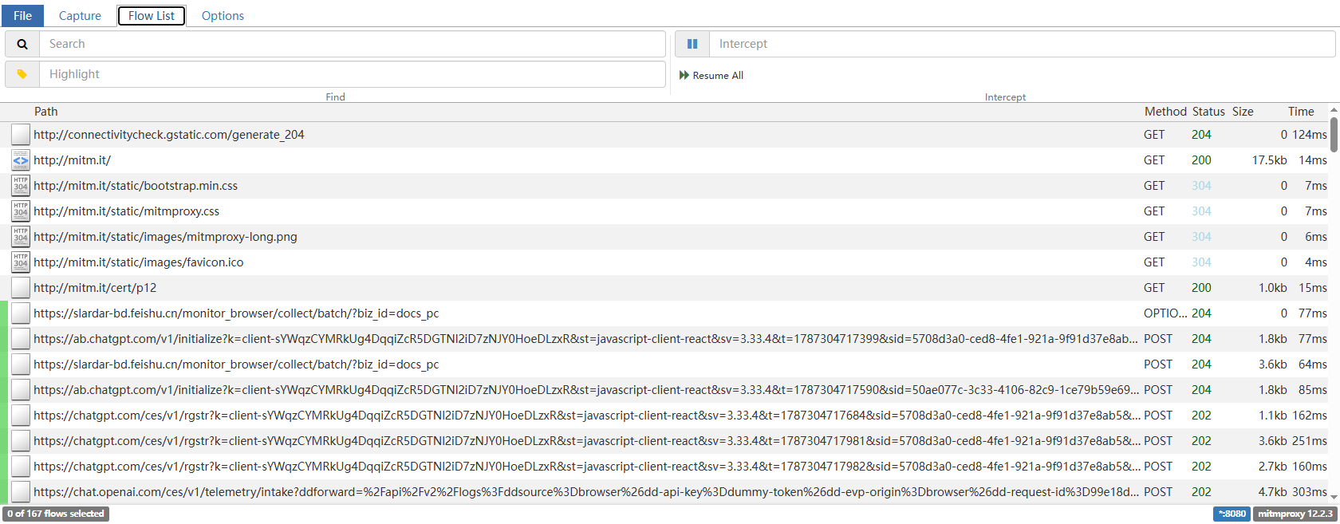The height and width of the screenshot is (524, 1340).
Task: Focus the Intercept filter input
Action: [1022, 44]
